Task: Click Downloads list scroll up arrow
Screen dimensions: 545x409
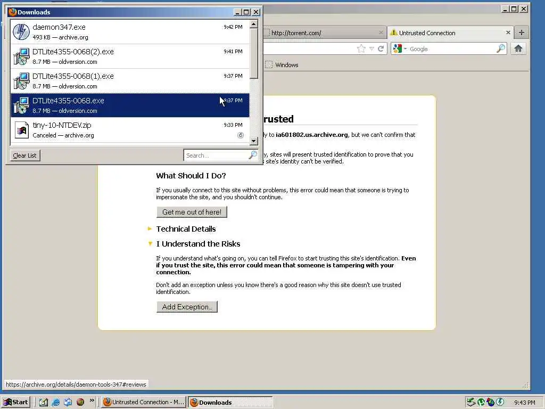Action: coord(254,24)
